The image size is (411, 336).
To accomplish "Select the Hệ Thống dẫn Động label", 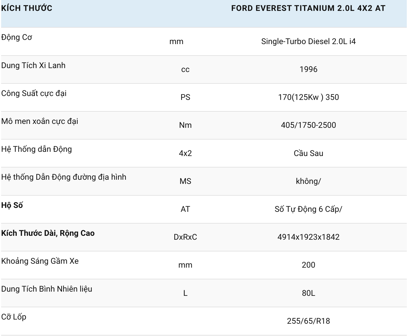I will pos(37,149).
